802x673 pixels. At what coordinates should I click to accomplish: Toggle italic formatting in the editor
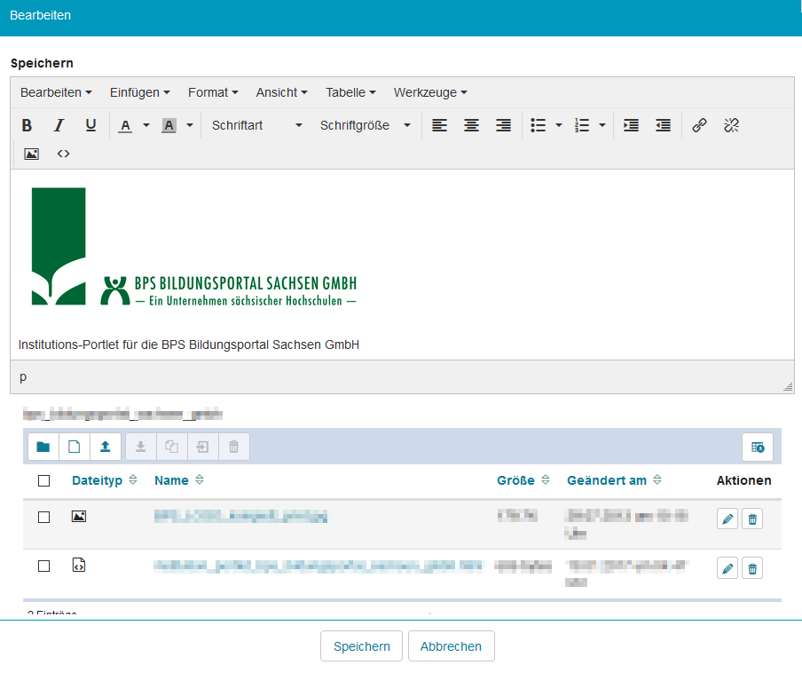(x=59, y=124)
